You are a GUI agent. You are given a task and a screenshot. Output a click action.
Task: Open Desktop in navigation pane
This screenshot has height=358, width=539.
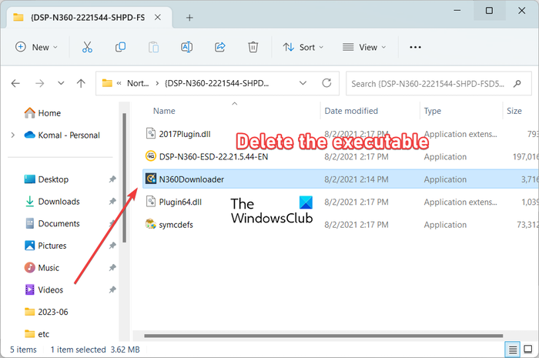click(46, 179)
